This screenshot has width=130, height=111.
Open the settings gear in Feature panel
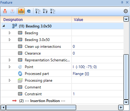click(x=126, y=11)
